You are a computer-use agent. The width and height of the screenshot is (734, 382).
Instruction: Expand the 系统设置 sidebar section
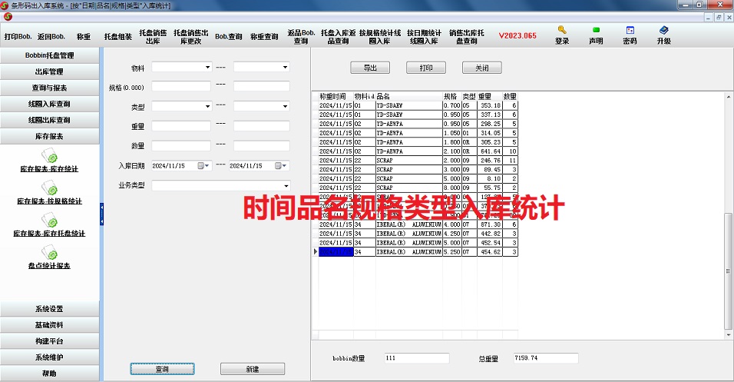click(x=49, y=309)
